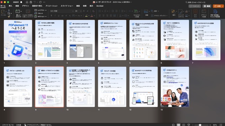Click the 新しいスライド (New Slide) icon

pos(18,11)
